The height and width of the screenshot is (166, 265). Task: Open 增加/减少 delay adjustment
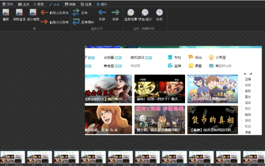145,15
